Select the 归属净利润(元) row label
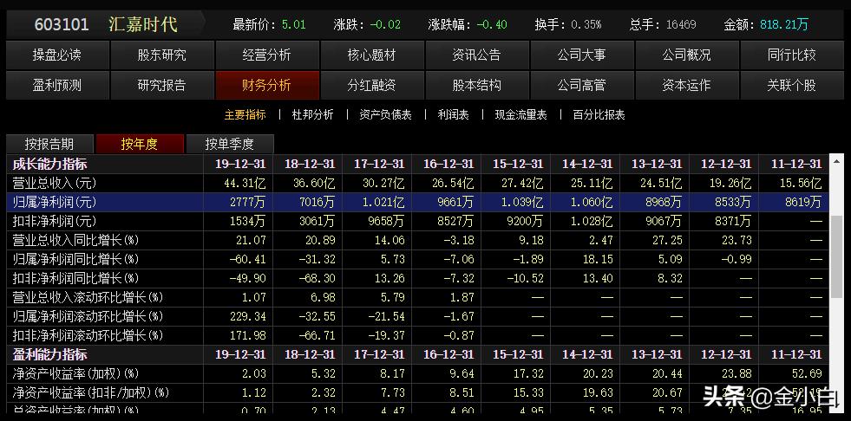The height and width of the screenshot is (421, 851). pos(55,202)
